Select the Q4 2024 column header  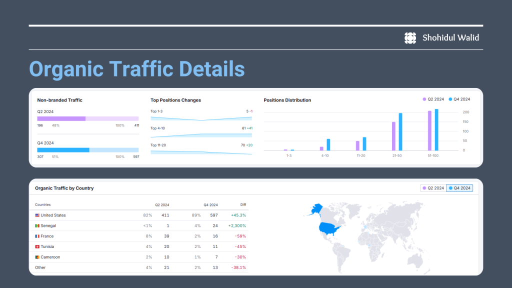click(210, 204)
